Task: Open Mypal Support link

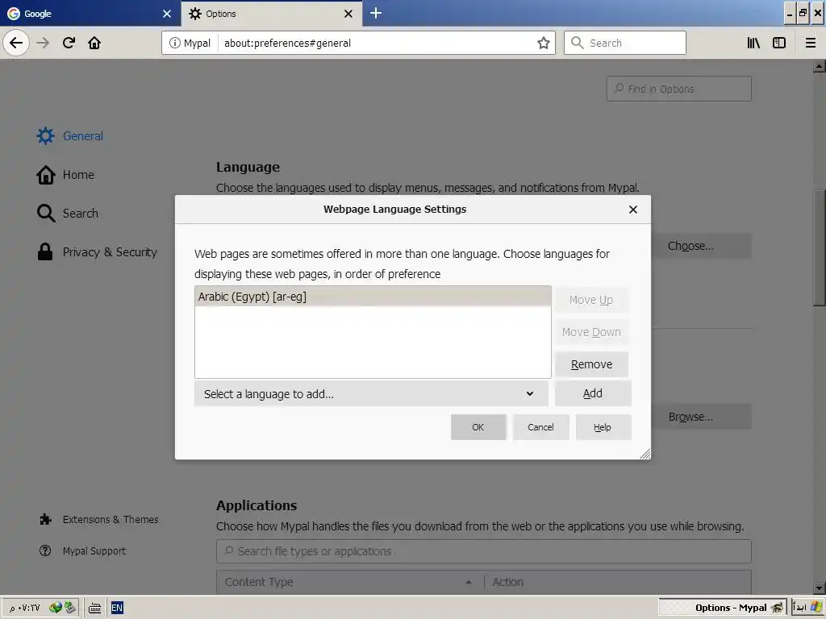Action: pos(83,550)
